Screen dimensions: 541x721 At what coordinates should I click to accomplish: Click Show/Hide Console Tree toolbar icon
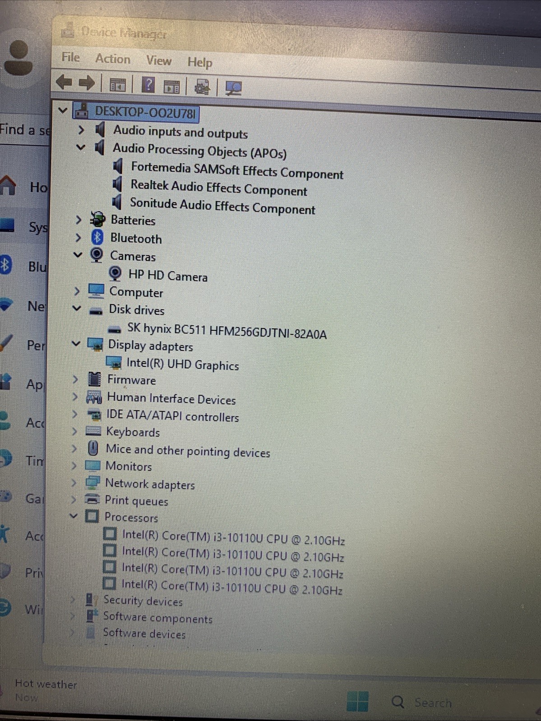[118, 84]
